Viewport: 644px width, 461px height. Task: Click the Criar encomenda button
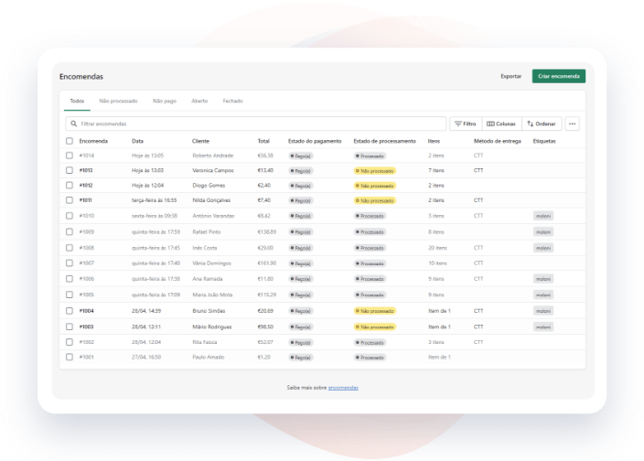click(559, 76)
